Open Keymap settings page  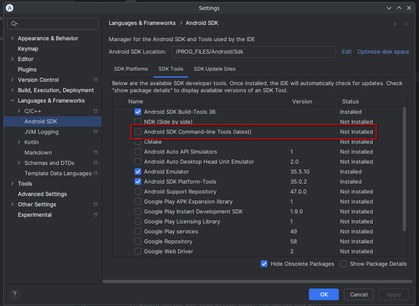point(28,49)
